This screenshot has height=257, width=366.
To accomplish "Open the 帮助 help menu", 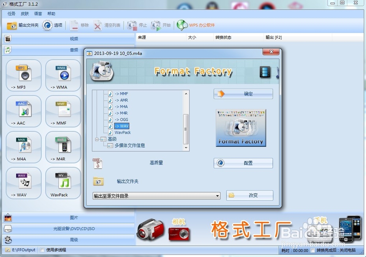I will 51,14.
